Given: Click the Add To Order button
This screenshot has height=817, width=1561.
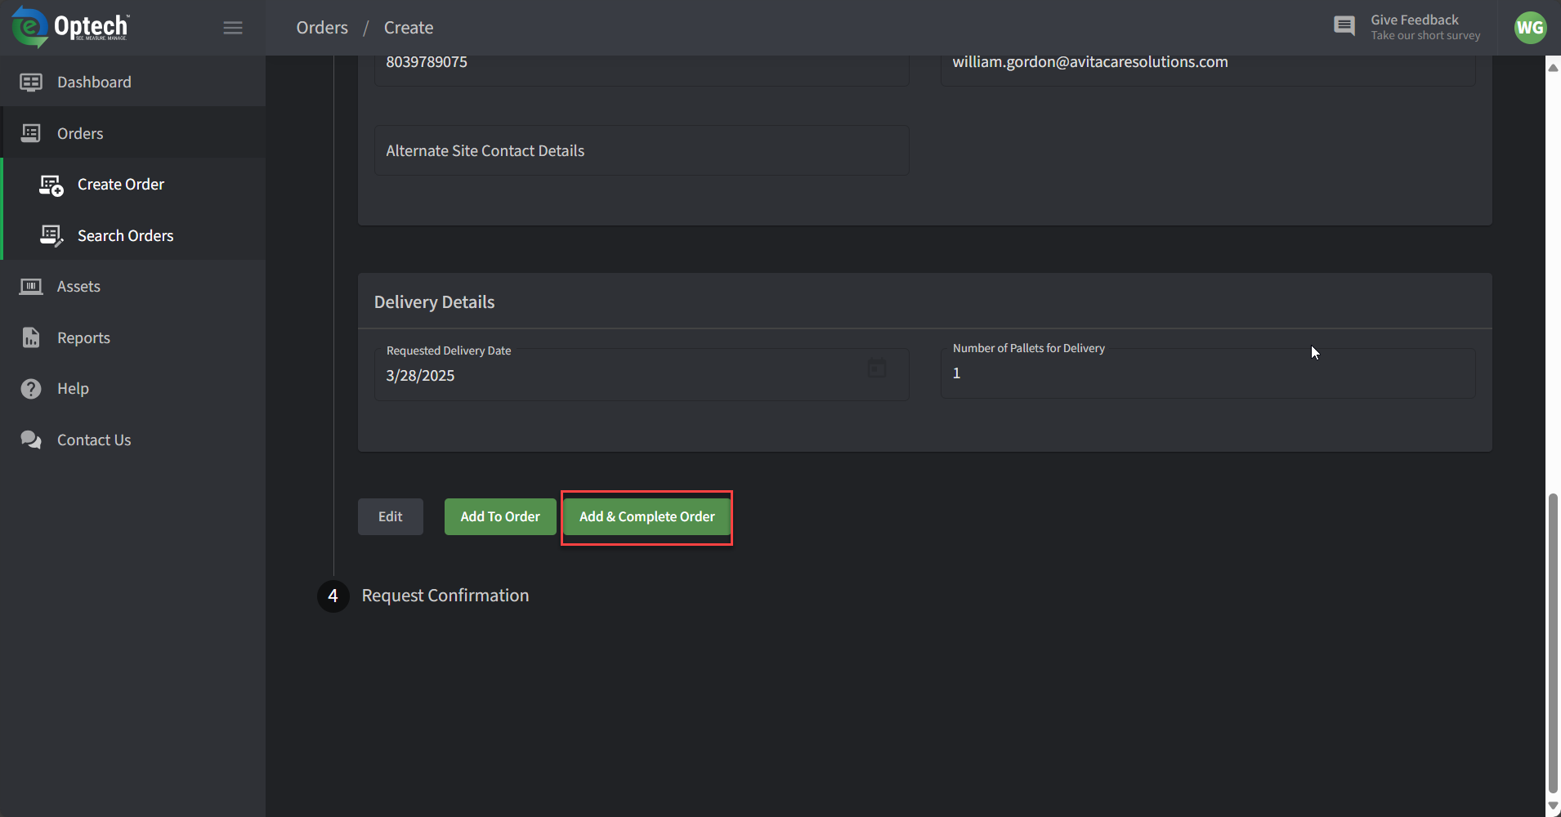Looking at the screenshot, I should click(500, 517).
